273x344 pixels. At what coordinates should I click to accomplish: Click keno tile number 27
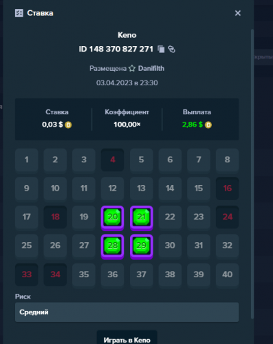(x=84, y=246)
